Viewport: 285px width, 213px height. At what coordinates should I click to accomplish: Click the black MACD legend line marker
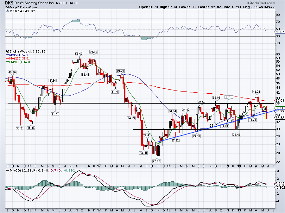(8, 171)
